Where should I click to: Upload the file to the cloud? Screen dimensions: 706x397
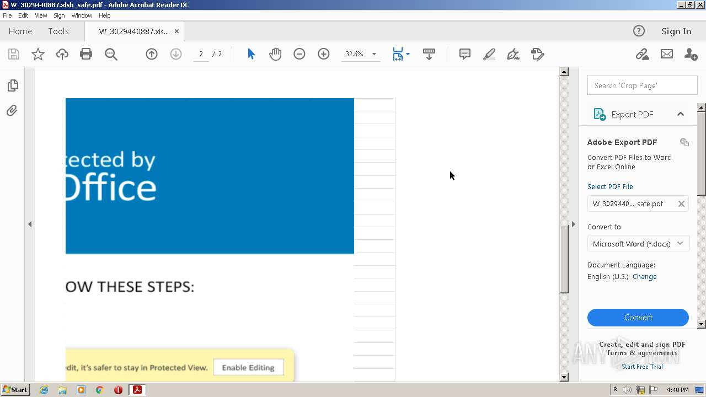pyautogui.click(x=62, y=54)
